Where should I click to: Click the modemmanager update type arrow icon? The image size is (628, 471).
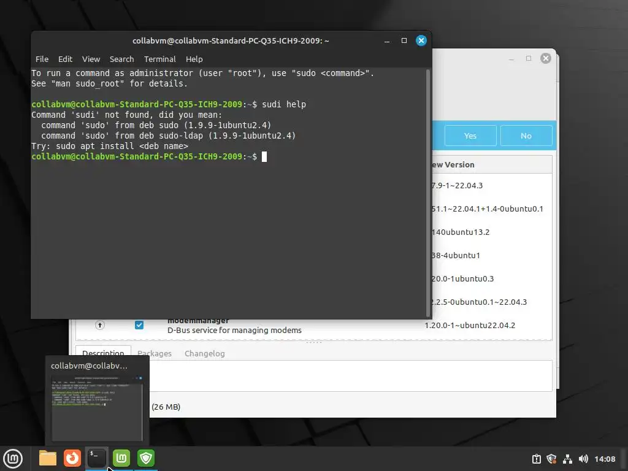[100, 325]
